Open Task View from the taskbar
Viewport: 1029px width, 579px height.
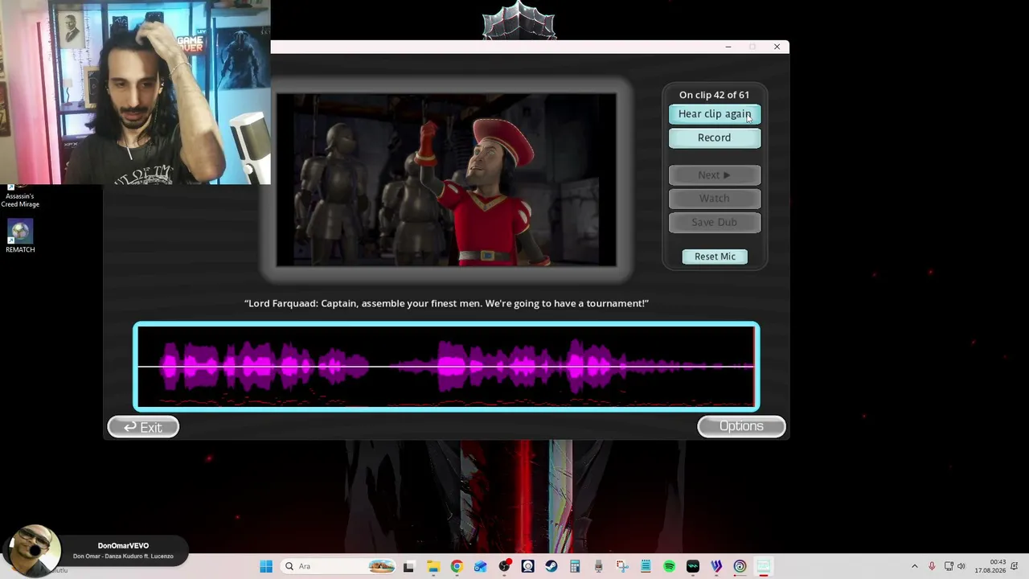408,566
